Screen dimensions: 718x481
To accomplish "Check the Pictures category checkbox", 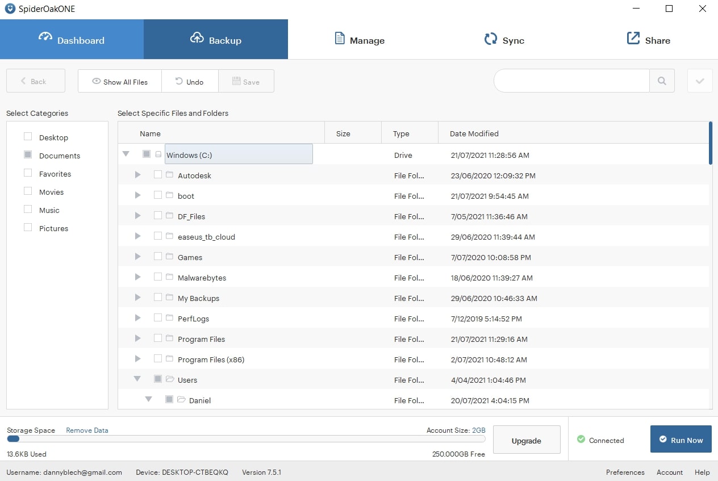I will click(x=28, y=227).
